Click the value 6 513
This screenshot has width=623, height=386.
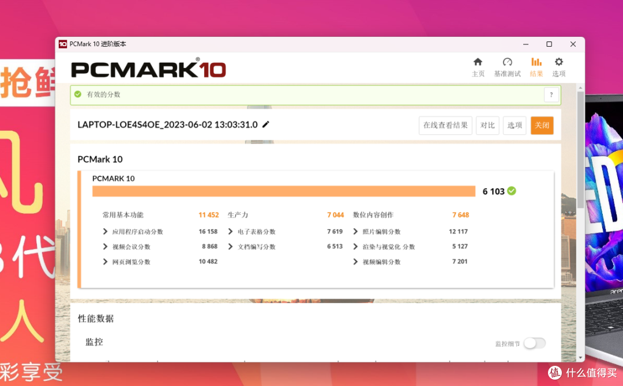click(335, 247)
